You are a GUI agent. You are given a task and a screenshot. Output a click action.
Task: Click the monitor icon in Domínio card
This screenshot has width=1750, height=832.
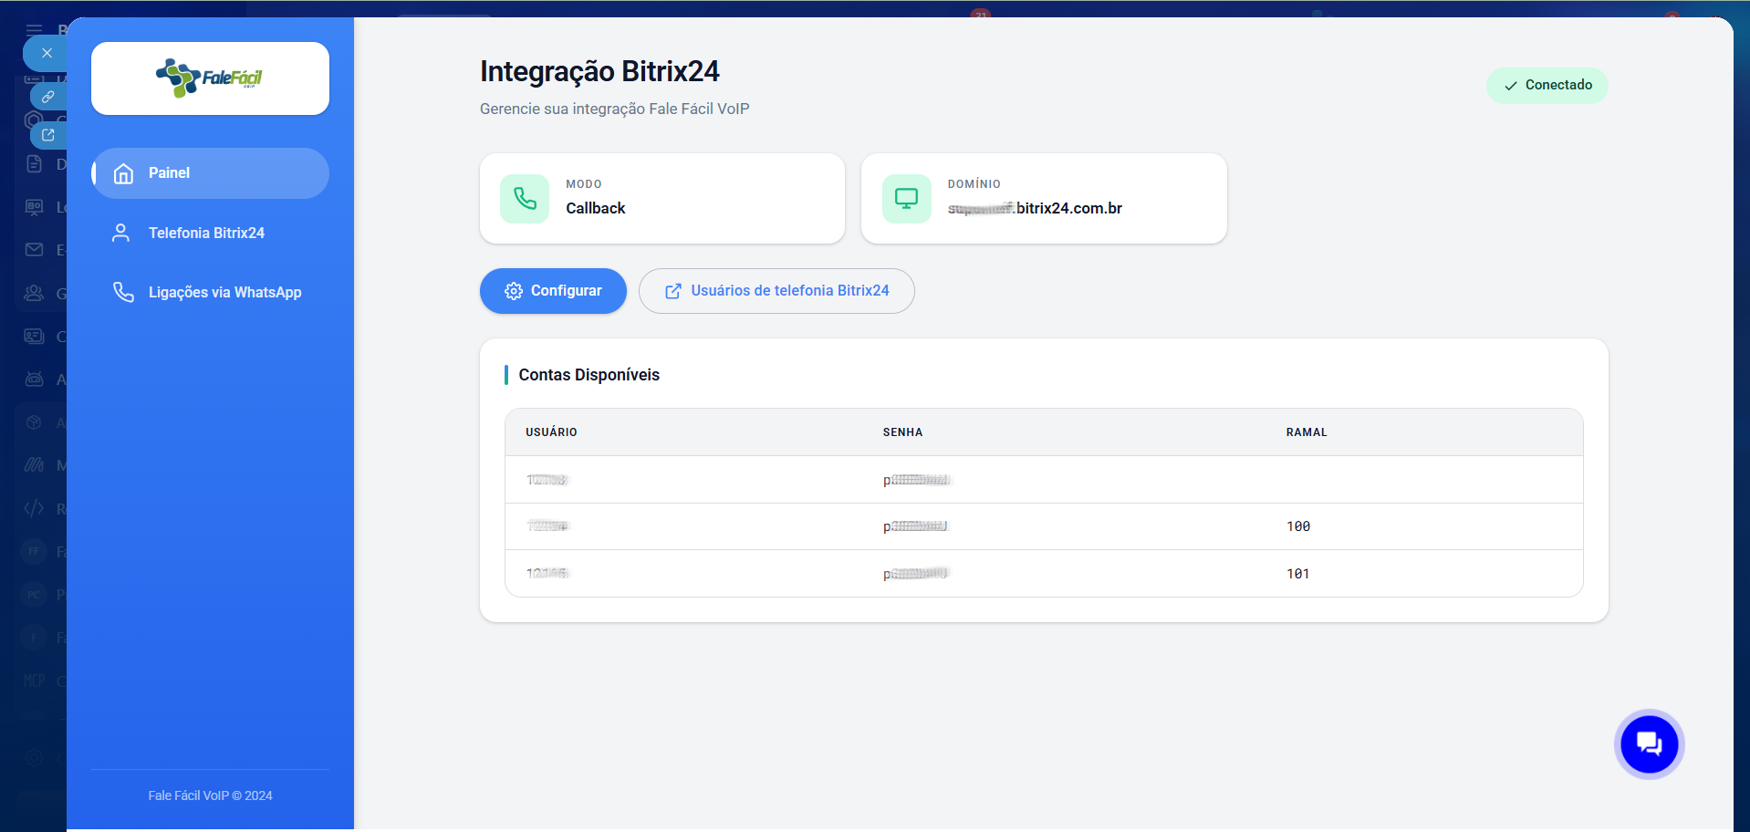pos(906,199)
